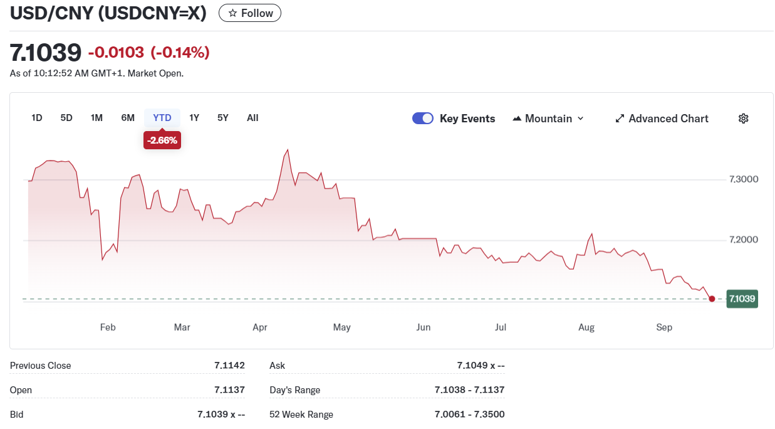Click the 52 Week Range label
Viewport: 775px width, 429px height.
point(301,415)
